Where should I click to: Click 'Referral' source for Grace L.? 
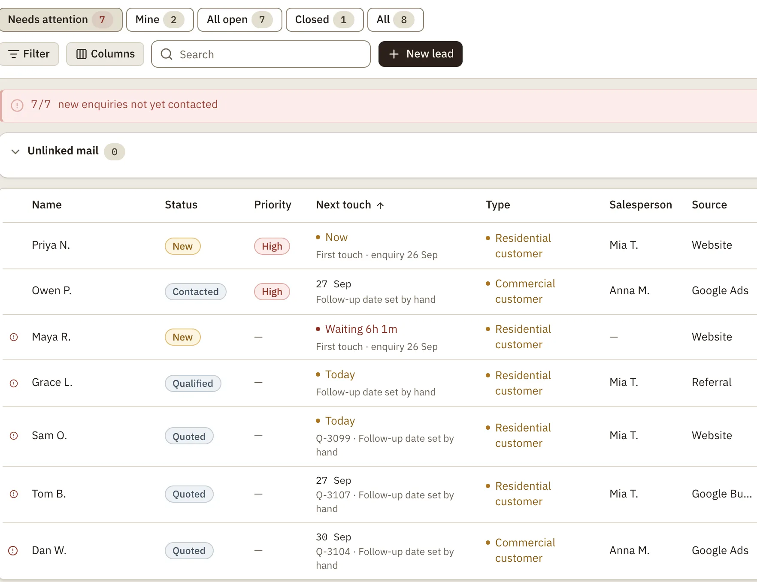coord(712,383)
